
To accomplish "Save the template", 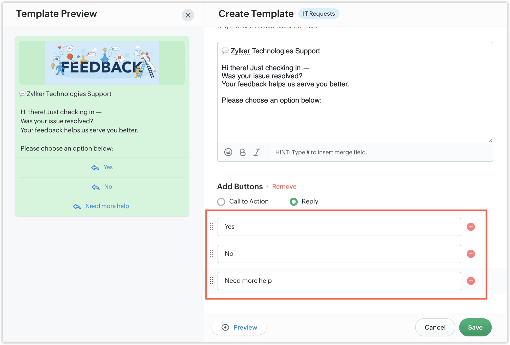I will point(475,328).
